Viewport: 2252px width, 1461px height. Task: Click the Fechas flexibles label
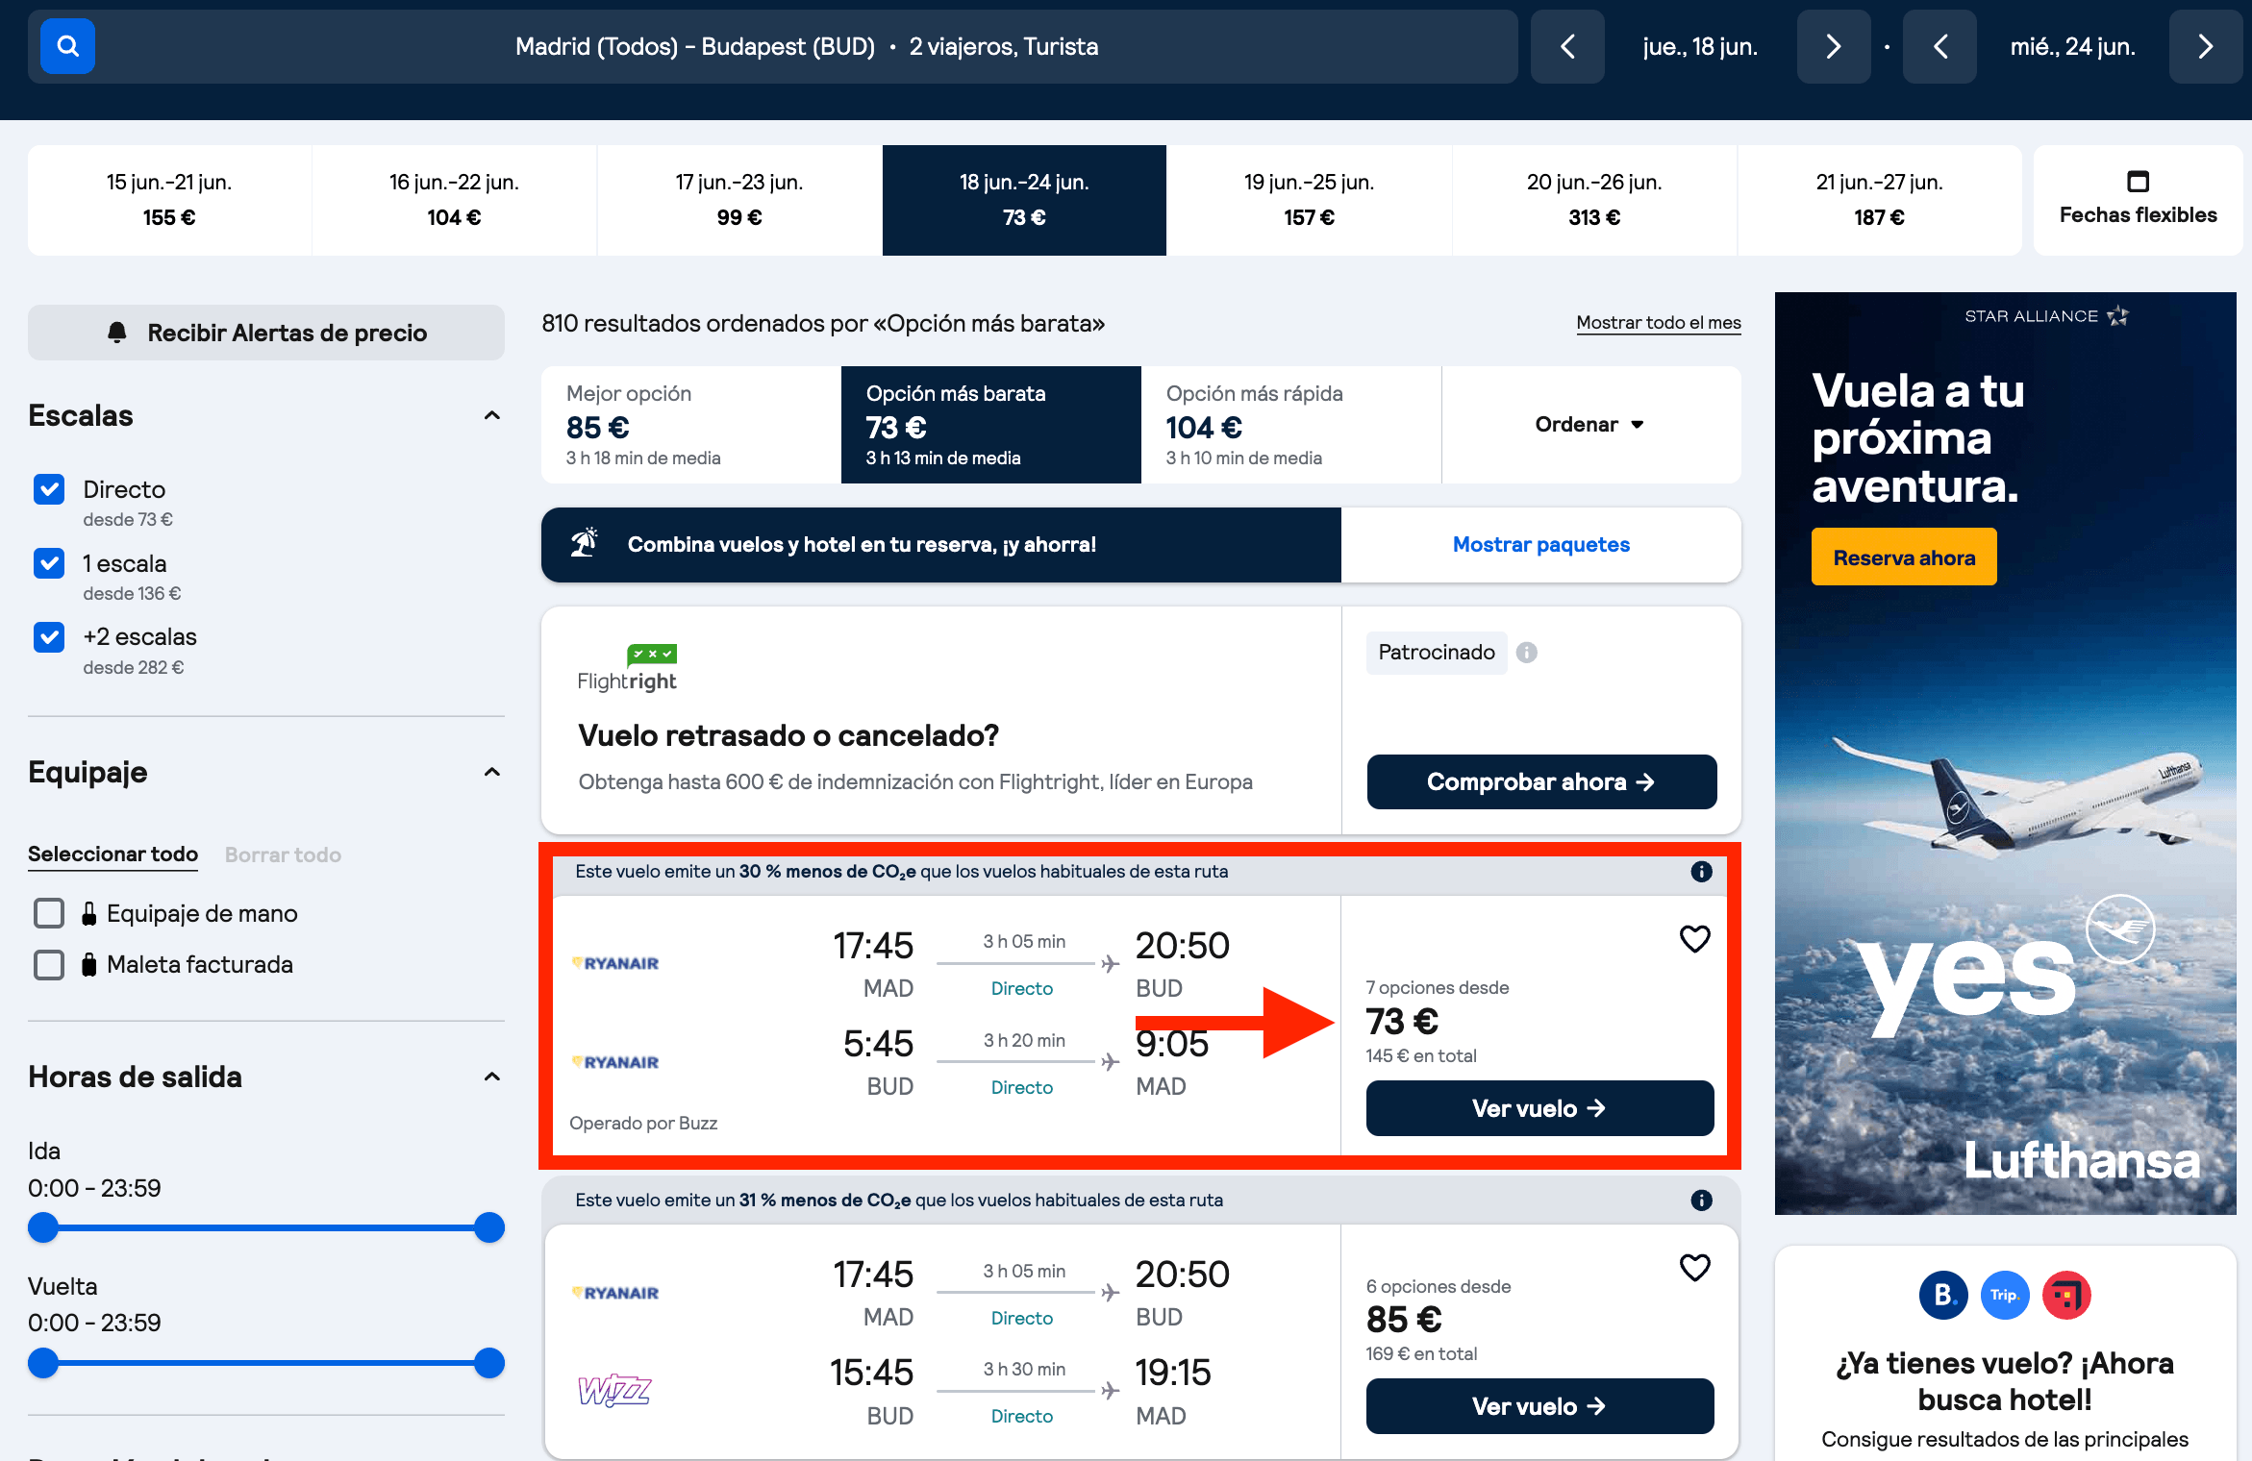(x=2138, y=215)
